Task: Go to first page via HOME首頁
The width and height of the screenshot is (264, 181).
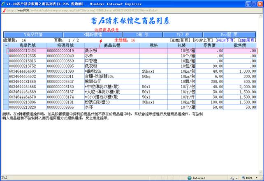Action: tap(181, 40)
